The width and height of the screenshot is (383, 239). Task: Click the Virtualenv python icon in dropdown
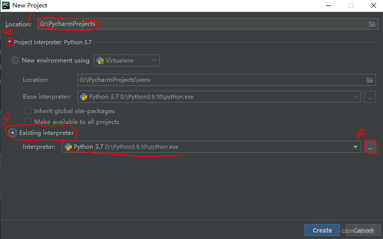[100, 60]
